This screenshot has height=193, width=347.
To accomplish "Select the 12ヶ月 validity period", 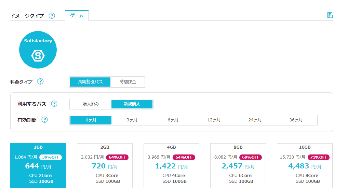I will 214,120.
